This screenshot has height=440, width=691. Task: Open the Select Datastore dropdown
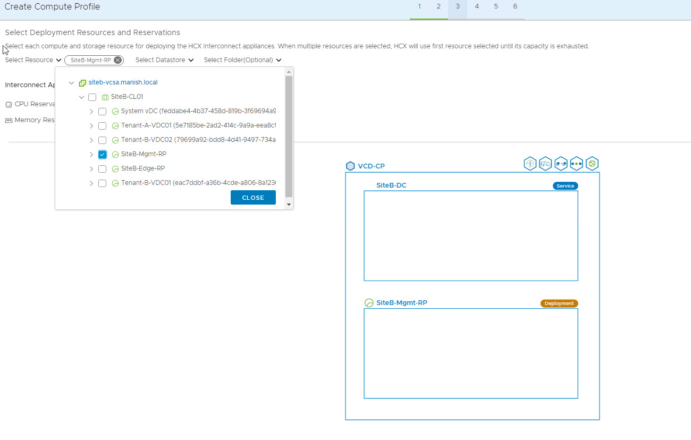tap(164, 60)
